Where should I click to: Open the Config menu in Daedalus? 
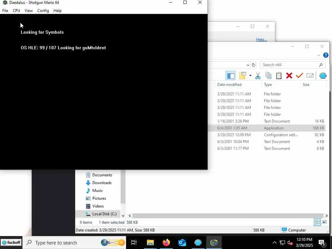click(43, 11)
